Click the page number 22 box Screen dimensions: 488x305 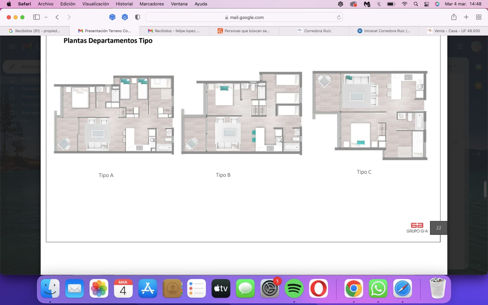pos(439,228)
